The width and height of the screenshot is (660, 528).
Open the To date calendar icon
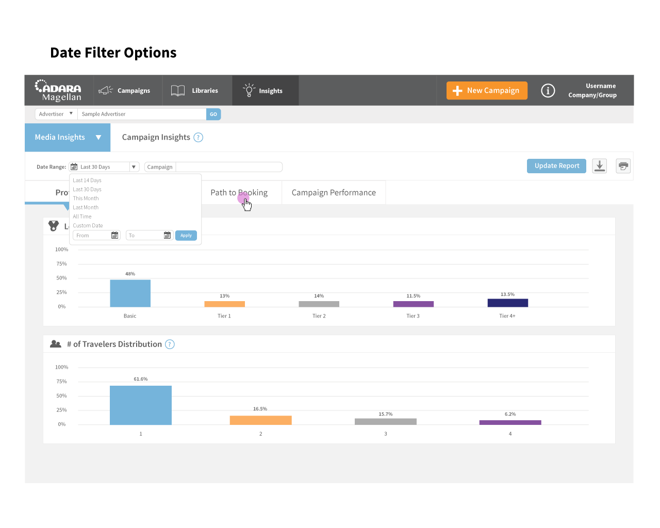coord(167,235)
